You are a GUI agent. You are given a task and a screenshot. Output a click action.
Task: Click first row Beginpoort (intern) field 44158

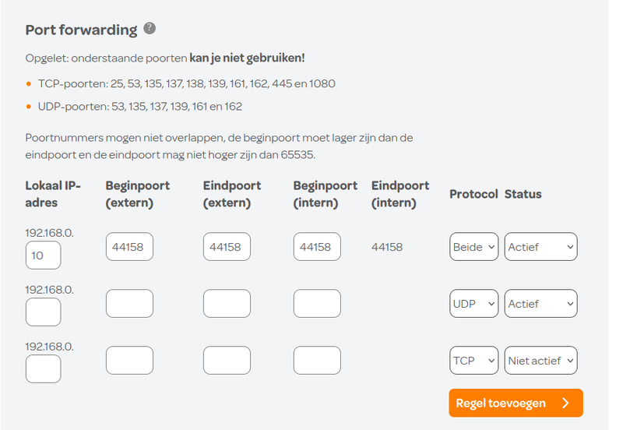[317, 247]
